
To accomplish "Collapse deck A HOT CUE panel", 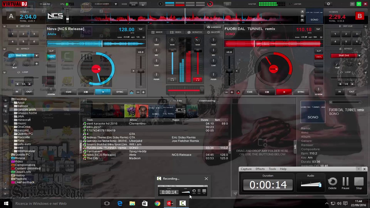I will pos(4,26).
